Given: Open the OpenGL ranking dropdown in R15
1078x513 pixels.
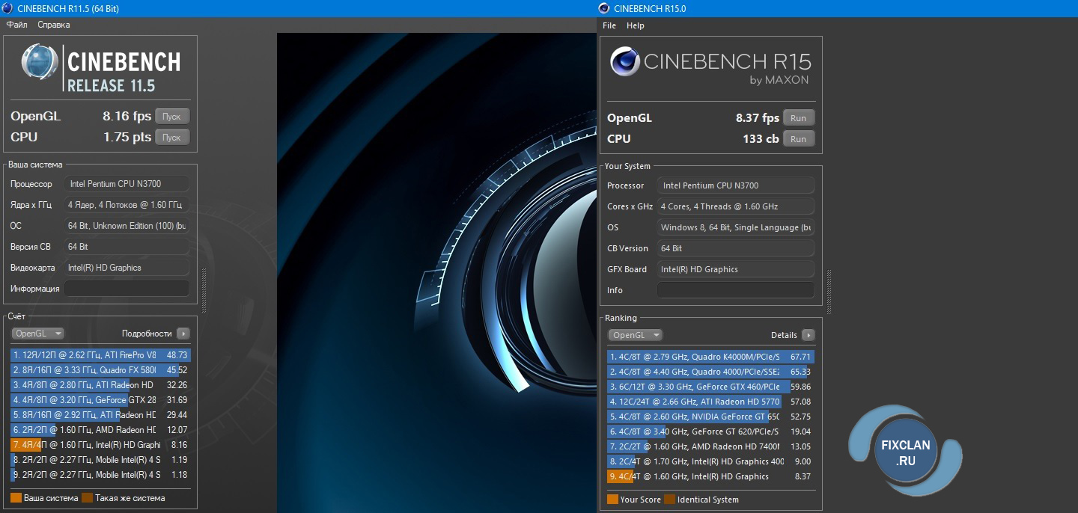Looking at the screenshot, I should click(x=635, y=335).
